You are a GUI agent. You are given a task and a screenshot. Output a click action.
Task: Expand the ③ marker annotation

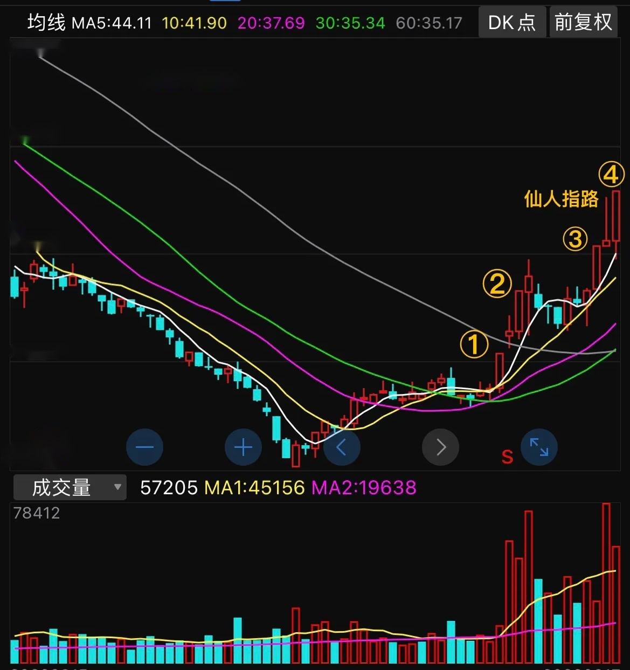point(575,239)
